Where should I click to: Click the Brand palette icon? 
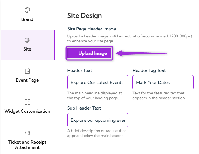pyautogui.click(x=27, y=10)
